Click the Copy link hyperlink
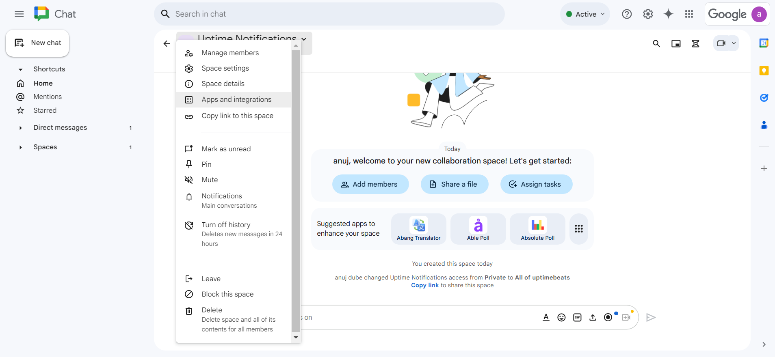 pos(424,285)
